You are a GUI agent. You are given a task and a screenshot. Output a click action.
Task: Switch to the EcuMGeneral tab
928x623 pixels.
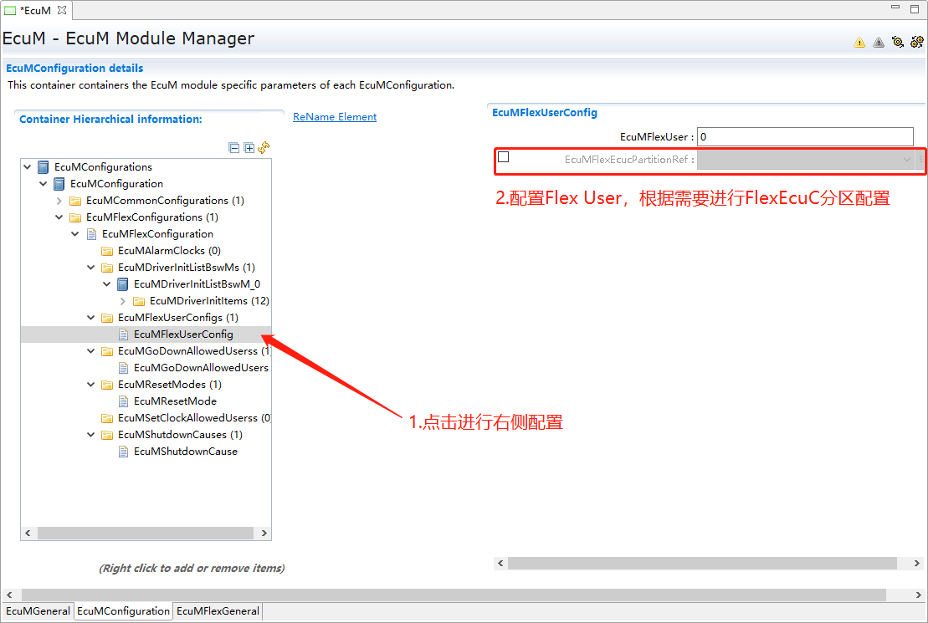(38, 611)
